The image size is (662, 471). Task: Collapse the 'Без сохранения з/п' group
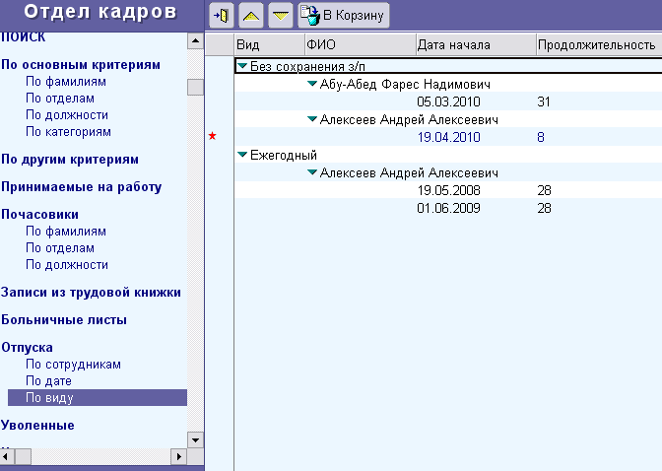tap(242, 66)
